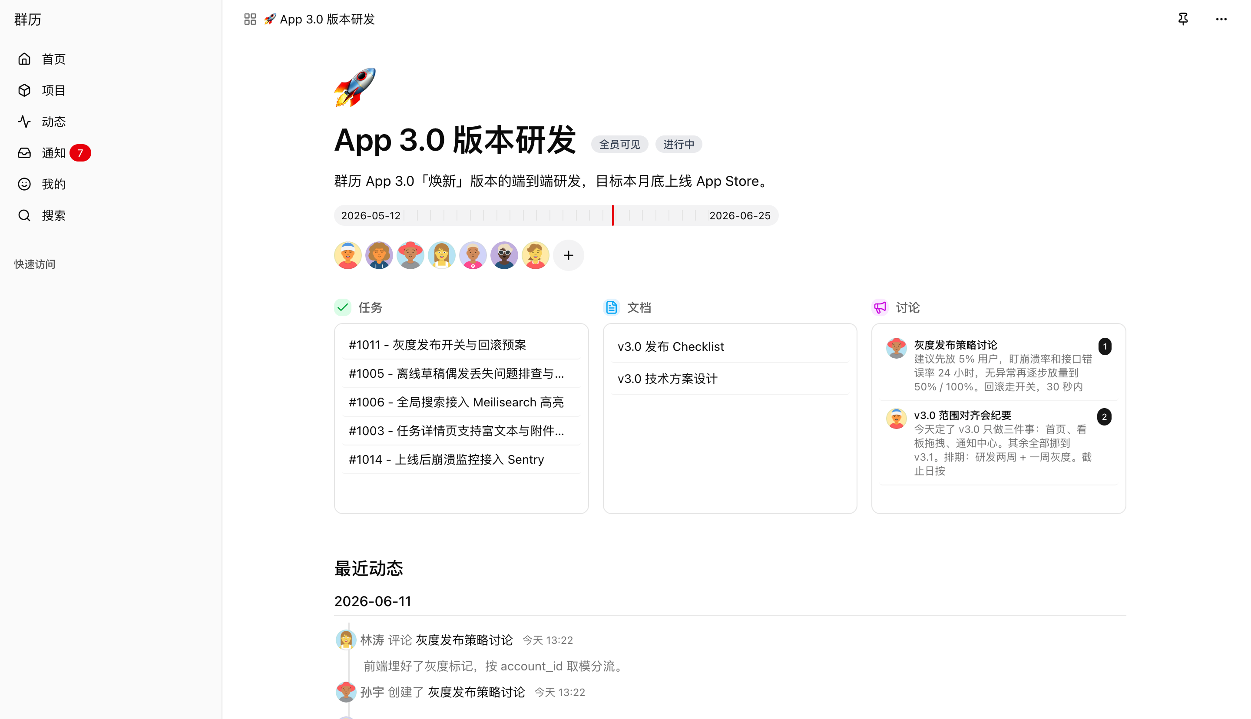
Task: Click the green checkmark Tasks icon
Action: click(x=343, y=307)
